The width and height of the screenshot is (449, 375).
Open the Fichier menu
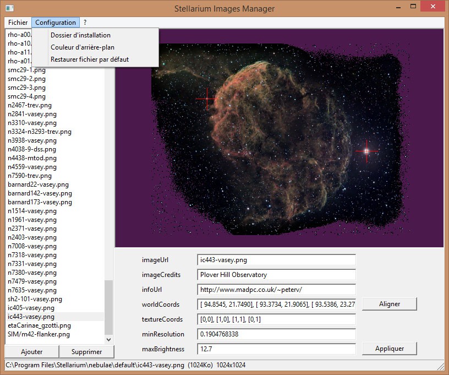[x=18, y=23]
